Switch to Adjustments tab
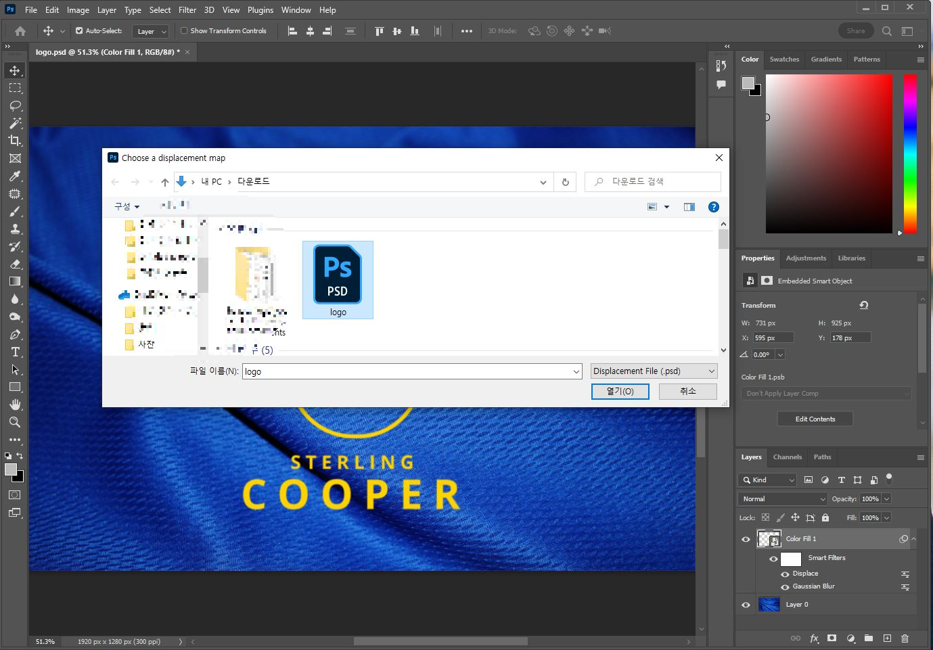 [x=806, y=258]
